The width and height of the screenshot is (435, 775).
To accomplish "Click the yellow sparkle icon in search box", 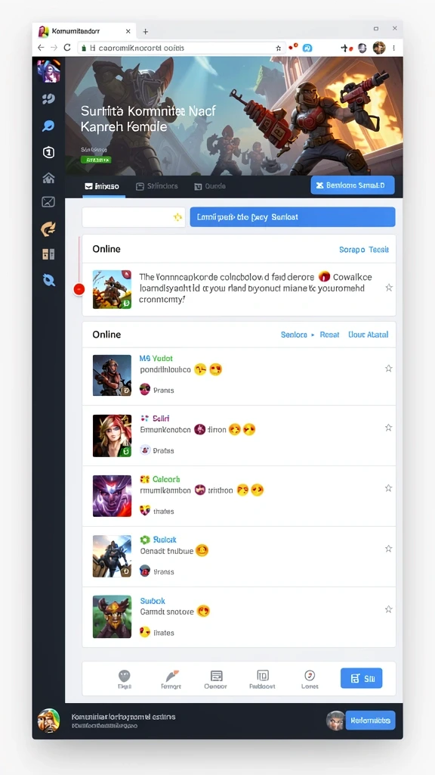I will point(177,217).
